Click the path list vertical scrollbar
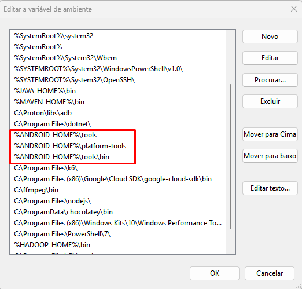Image resolution: width=302 pixels, height=289 pixels. (x=230, y=156)
